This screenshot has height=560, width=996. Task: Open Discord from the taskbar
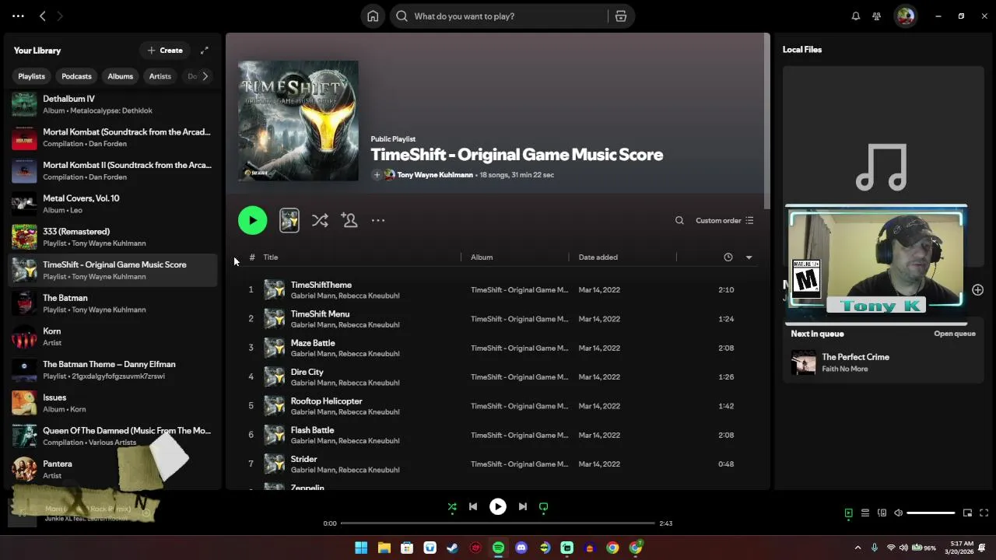[521, 548]
